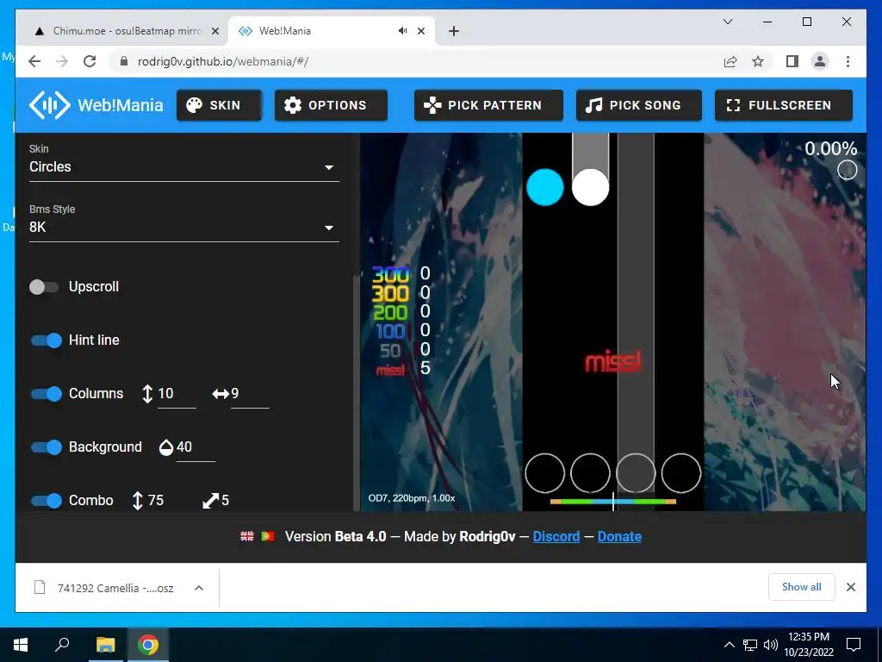Open the Windows notification center
Image resolution: width=882 pixels, height=662 pixels.
(854, 645)
